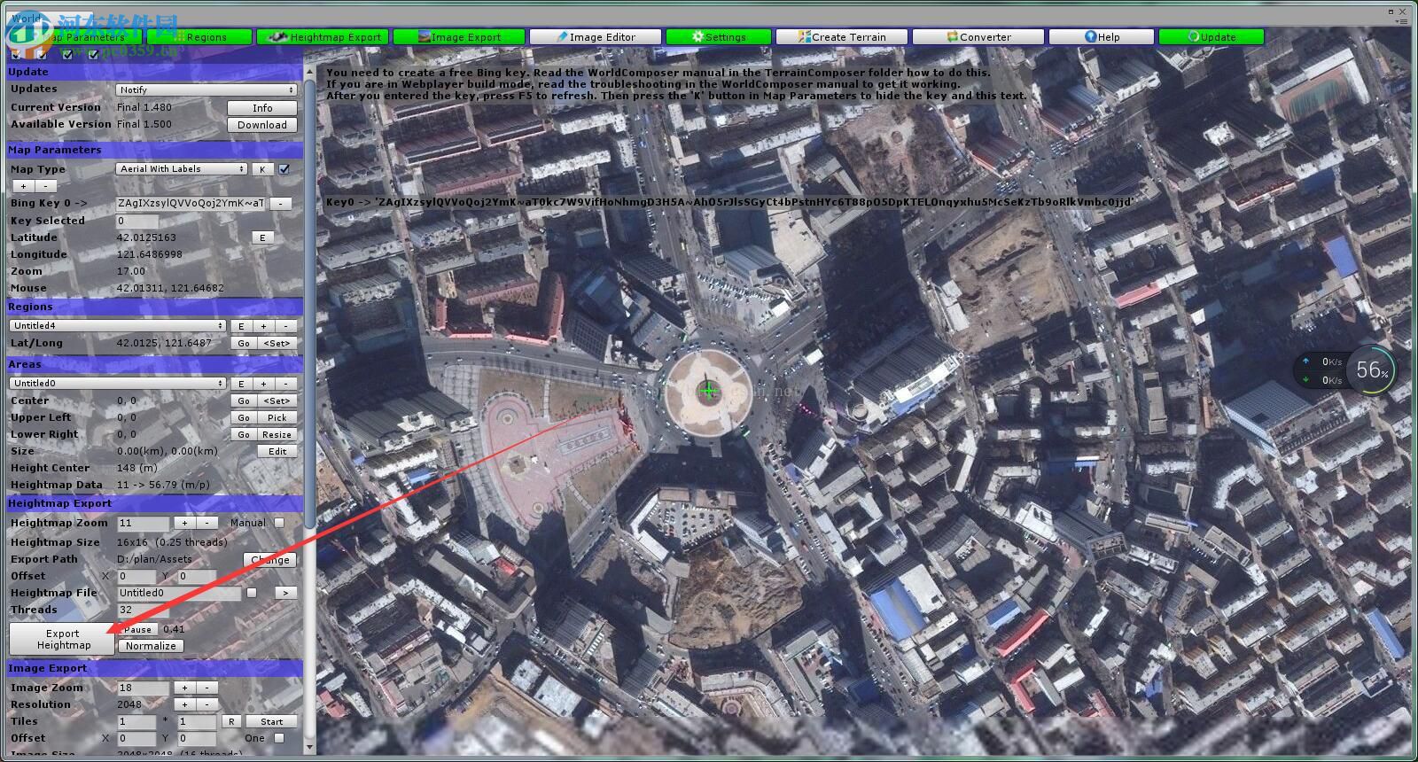Remove the region with the minus button
Viewport: 1418px width, 762px height.
[x=285, y=326]
